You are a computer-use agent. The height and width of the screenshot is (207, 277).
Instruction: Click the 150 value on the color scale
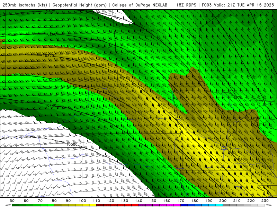point(153,201)
